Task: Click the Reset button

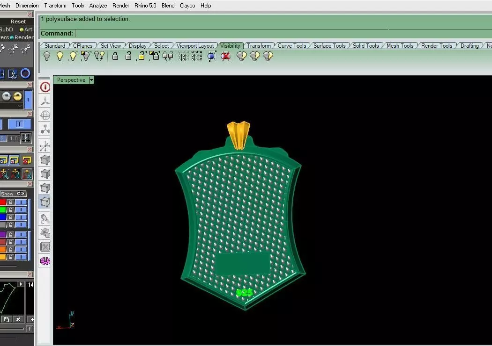Action: click(18, 22)
